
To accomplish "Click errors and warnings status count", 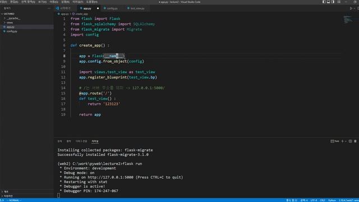I will [2, 200].
